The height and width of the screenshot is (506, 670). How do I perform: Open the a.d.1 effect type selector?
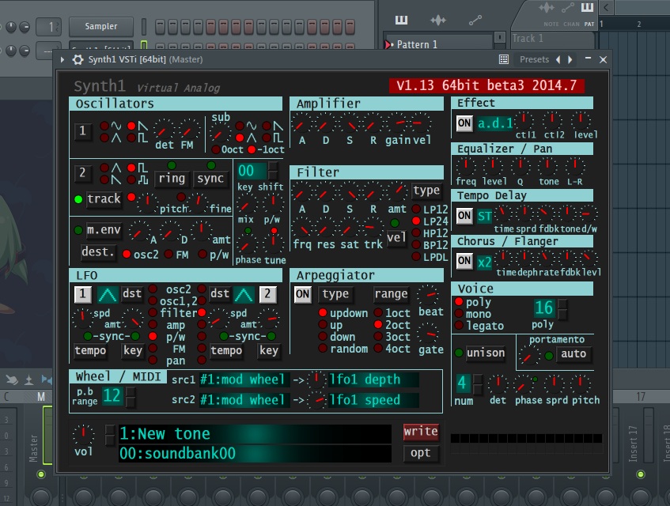pyautogui.click(x=495, y=123)
